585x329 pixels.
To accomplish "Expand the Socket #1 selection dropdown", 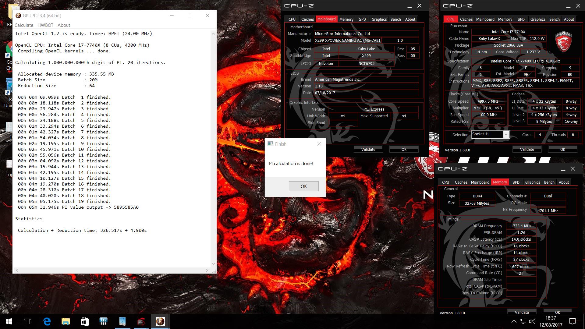I will pos(506,134).
